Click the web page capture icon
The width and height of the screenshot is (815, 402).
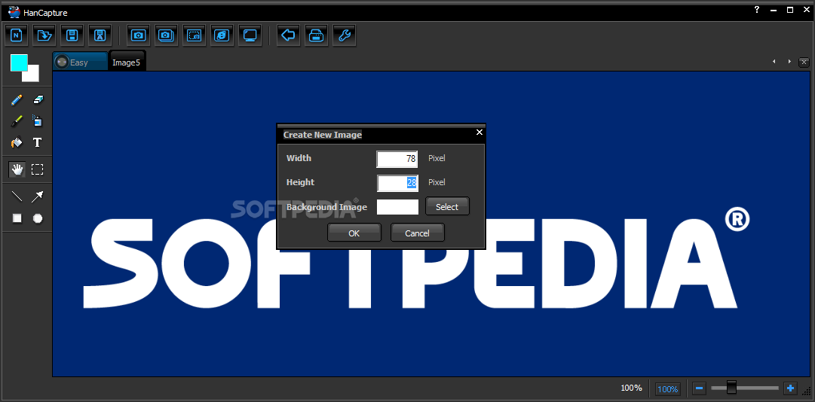click(x=222, y=35)
